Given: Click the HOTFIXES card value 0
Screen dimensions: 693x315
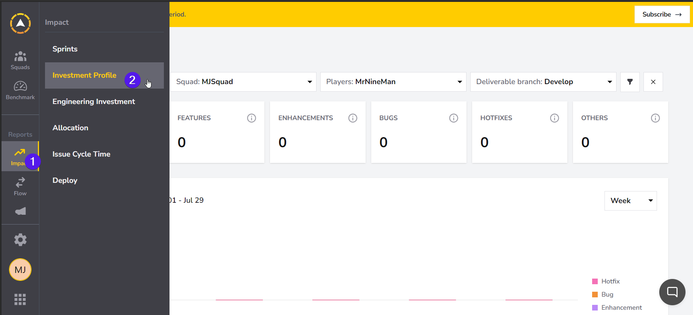Looking at the screenshot, I should pos(484,142).
